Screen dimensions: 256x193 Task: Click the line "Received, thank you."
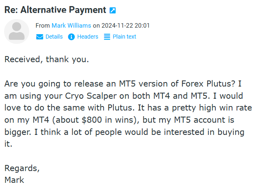[47, 59]
